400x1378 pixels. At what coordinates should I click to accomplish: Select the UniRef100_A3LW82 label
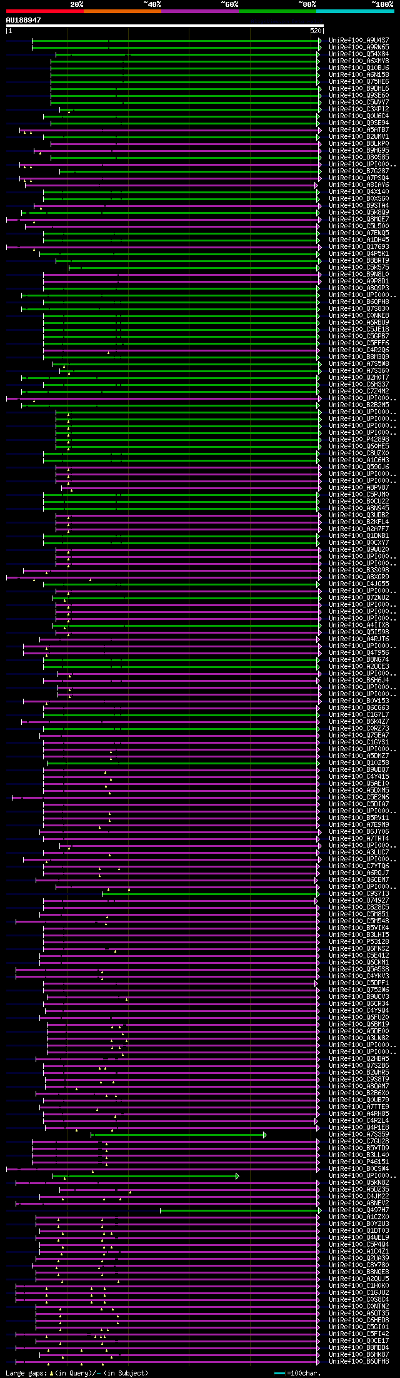tap(359, 1038)
